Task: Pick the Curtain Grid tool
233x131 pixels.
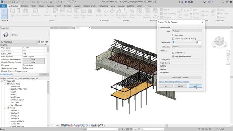Action: pyautogui.click(x=83, y=13)
